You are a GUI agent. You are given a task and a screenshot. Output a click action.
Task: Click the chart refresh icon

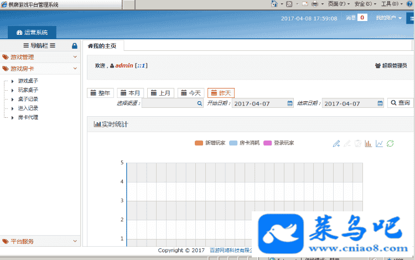tap(390, 144)
